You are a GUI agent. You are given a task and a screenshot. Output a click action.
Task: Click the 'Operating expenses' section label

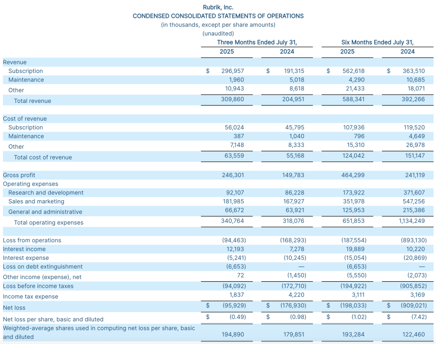[31, 184]
